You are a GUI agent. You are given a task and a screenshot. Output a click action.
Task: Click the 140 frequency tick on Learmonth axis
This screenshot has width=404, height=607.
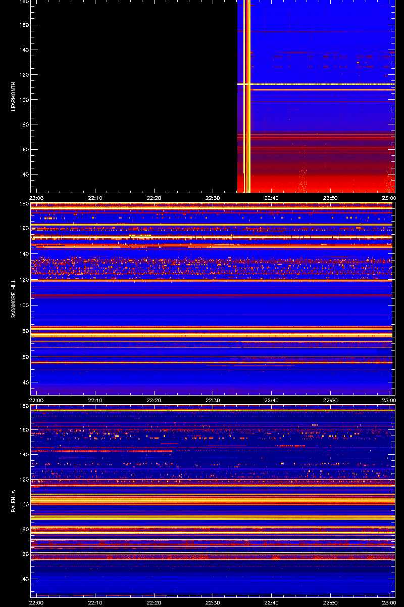click(x=23, y=50)
